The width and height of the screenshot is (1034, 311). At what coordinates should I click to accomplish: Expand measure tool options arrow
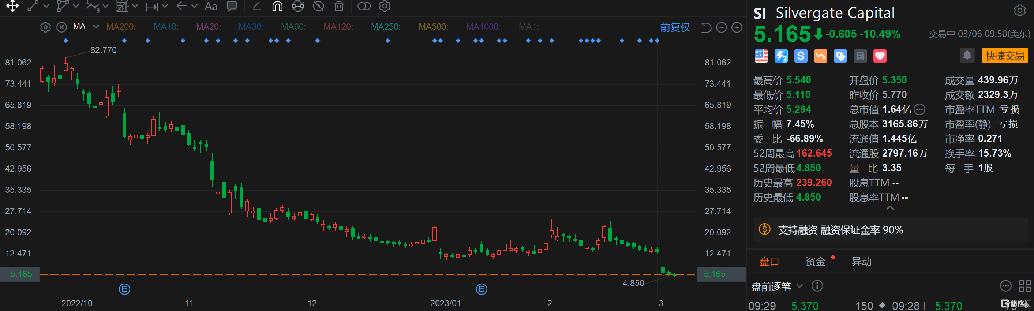165,7
